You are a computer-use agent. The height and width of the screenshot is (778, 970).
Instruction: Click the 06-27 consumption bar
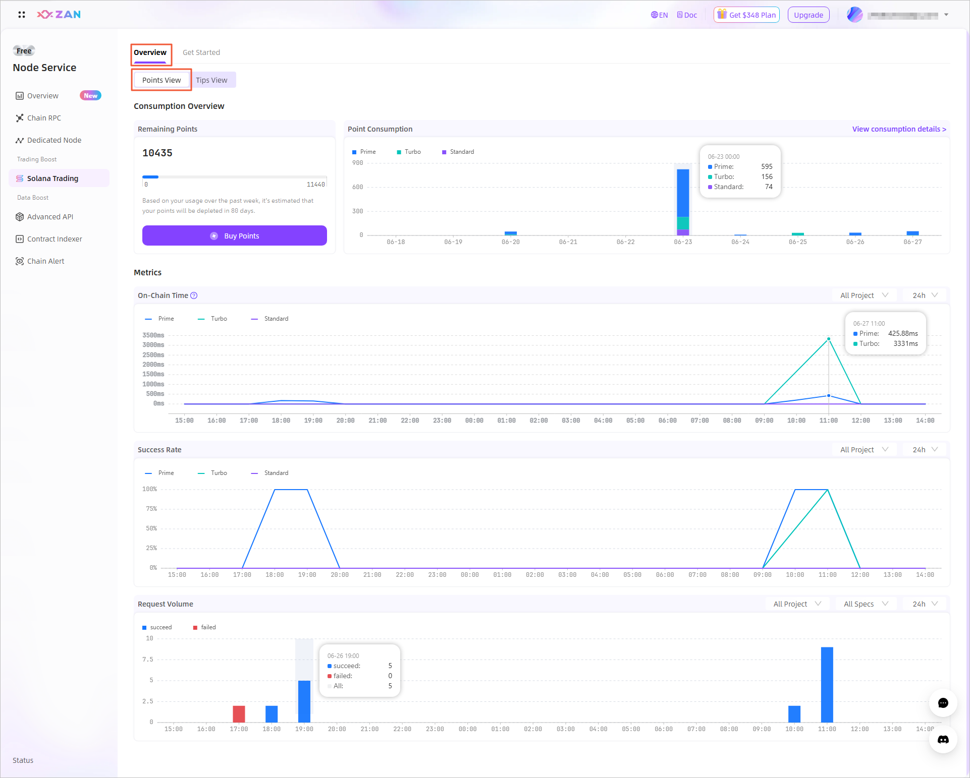point(912,233)
